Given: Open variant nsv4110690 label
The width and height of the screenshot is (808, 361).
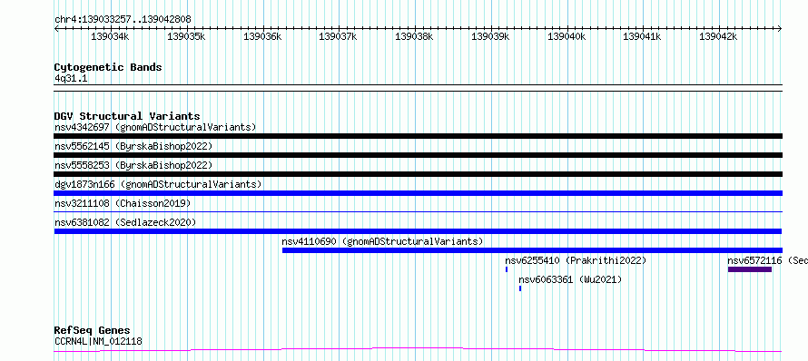Looking at the screenshot, I should 382,241.
